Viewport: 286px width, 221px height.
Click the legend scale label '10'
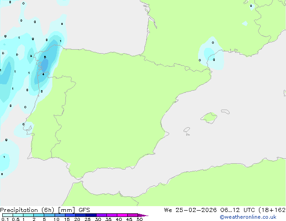coord(56,219)
